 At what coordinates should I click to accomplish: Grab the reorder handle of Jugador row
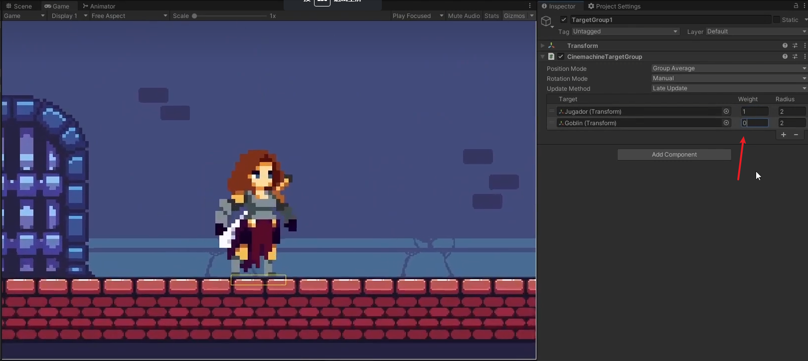[x=552, y=111]
